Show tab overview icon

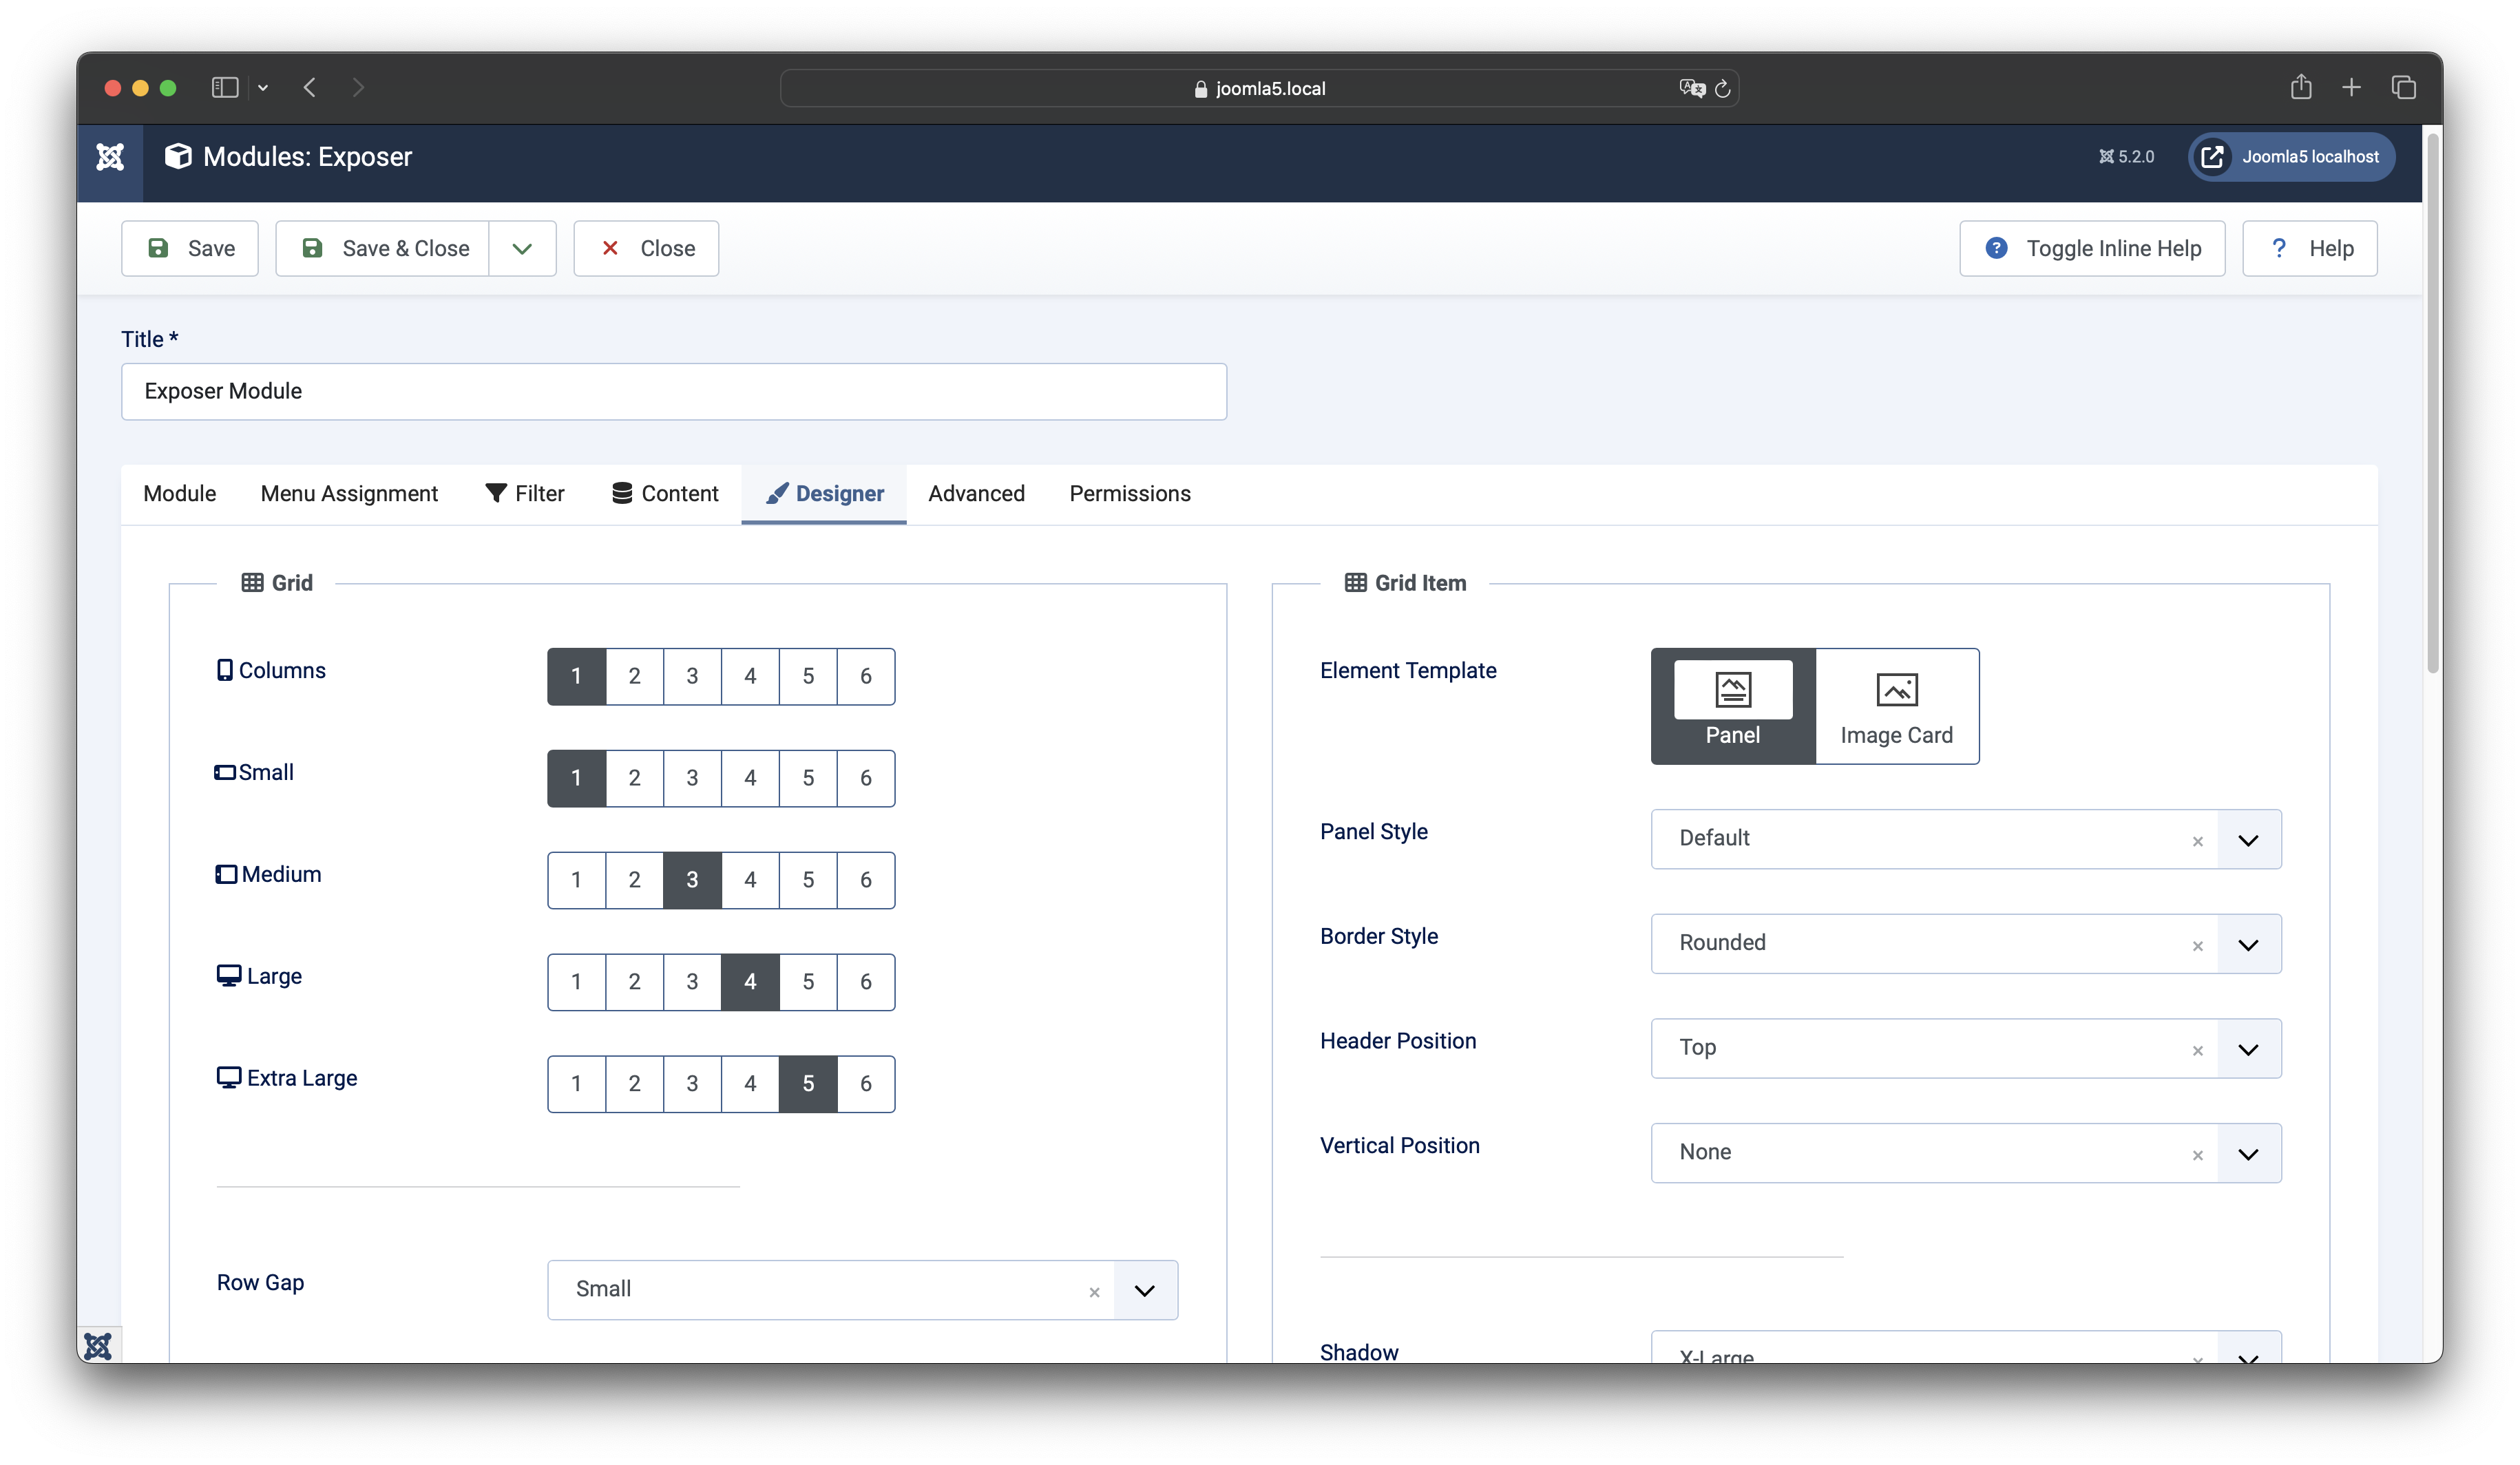pos(2404,88)
